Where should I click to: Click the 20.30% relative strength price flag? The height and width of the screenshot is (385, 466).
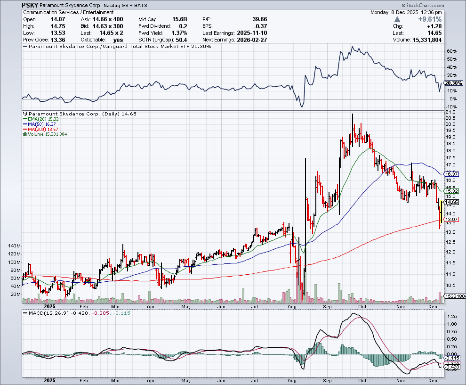[451, 83]
